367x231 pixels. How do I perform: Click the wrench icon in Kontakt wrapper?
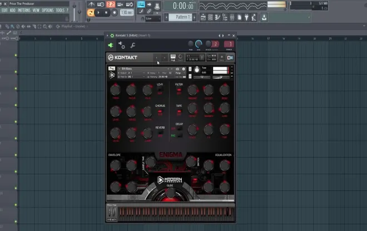pos(133,45)
